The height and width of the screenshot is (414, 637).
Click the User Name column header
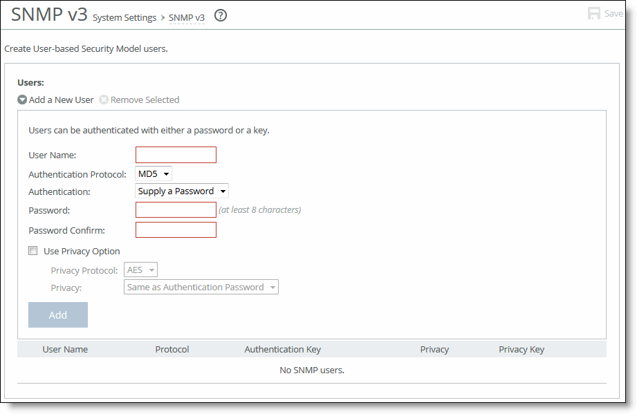(x=65, y=349)
